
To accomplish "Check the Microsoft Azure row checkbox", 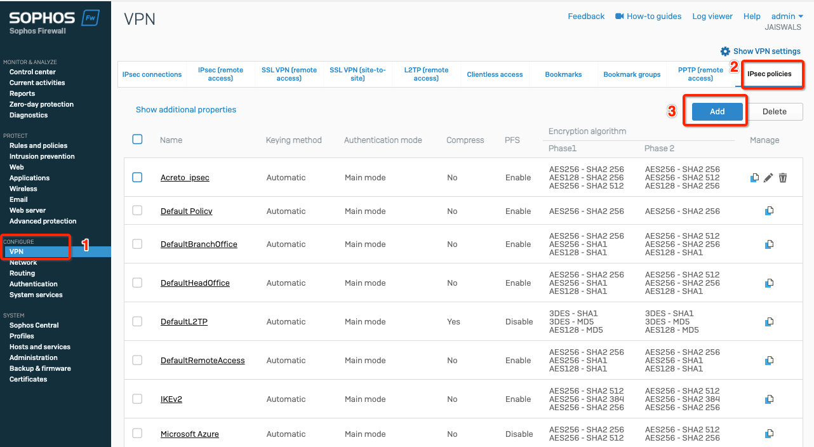I will pyautogui.click(x=137, y=433).
